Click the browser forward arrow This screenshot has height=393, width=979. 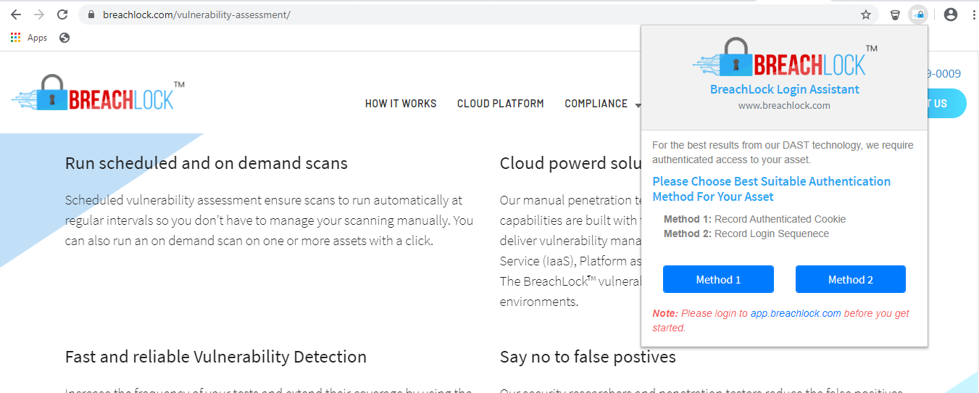pyautogui.click(x=39, y=15)
